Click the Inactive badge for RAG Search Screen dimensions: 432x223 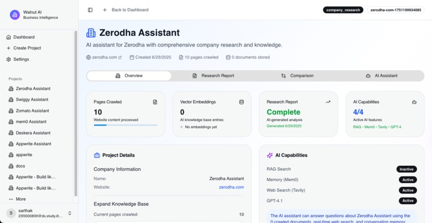(x=407, y=169)
